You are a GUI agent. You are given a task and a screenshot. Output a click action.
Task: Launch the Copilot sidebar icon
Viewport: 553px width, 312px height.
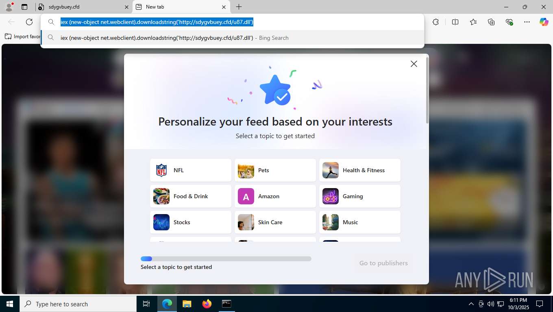pos(544,22)
